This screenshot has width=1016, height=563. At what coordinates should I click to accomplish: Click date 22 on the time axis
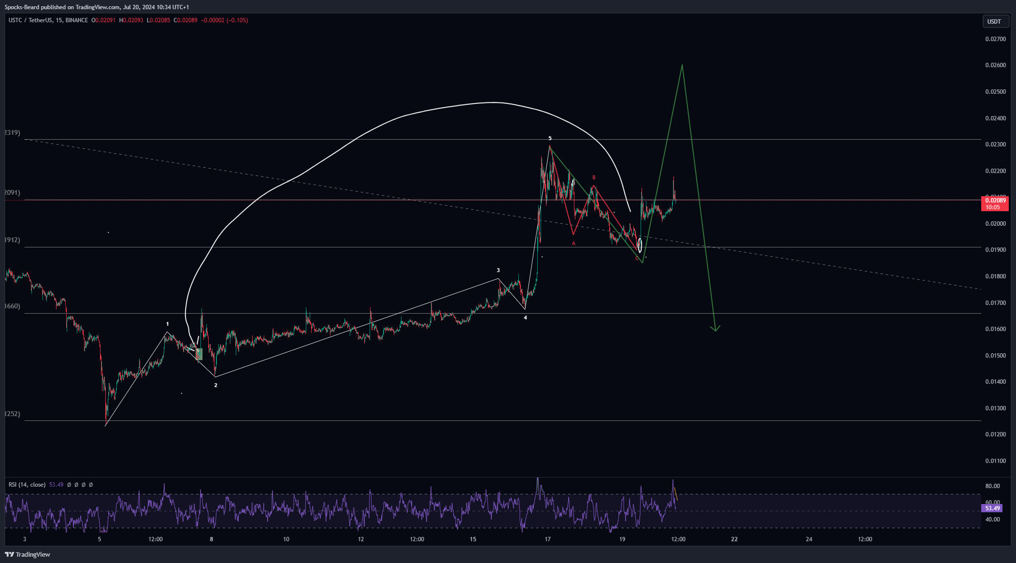(x=734, y=539)
